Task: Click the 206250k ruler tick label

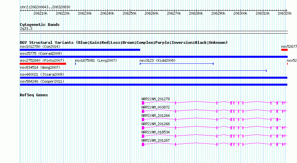Action: (129, 13)
